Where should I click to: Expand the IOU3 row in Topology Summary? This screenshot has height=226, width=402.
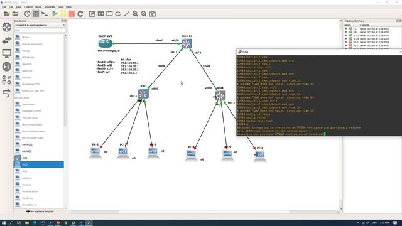coord(346,35)
